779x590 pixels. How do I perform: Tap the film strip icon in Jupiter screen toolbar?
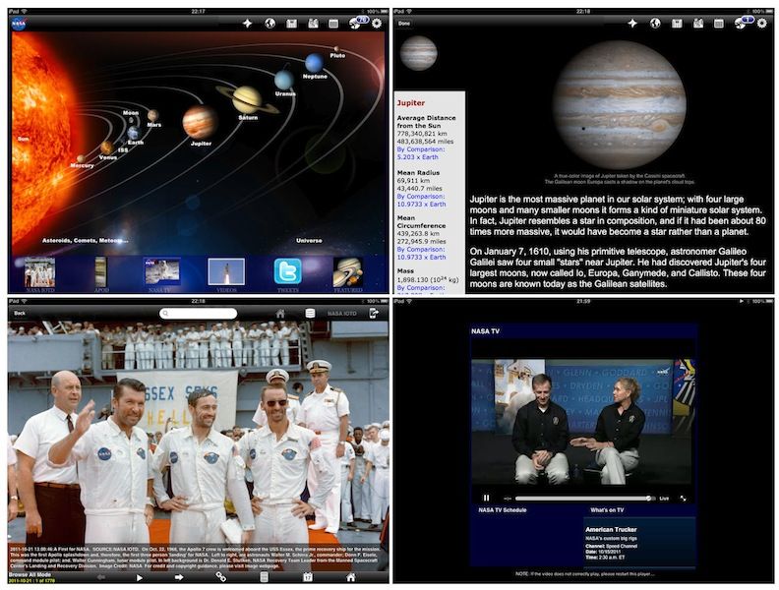click(x=677, y=24)
